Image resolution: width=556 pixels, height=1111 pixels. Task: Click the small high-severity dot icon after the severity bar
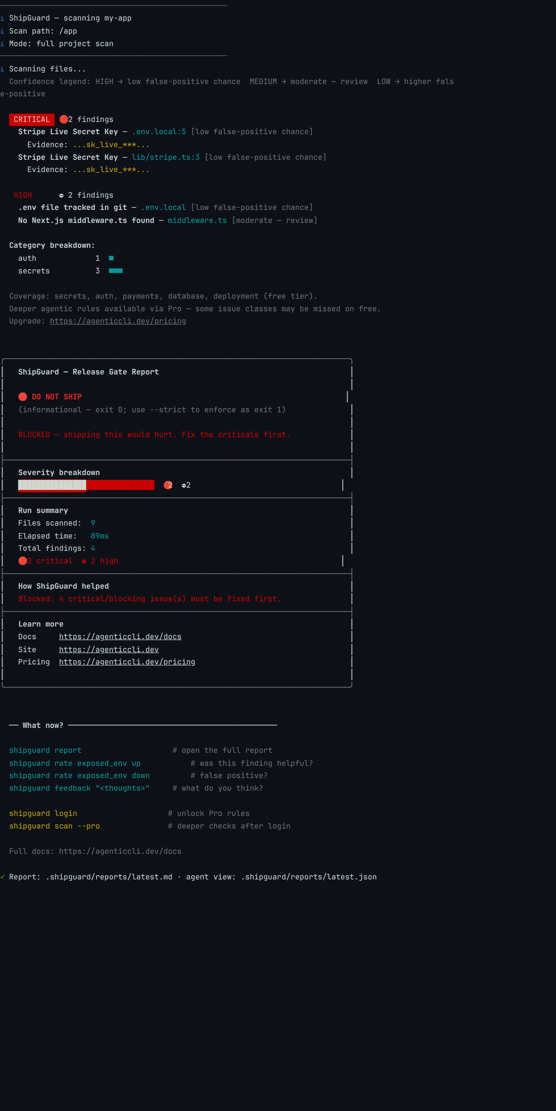click(x=184, y=486)
